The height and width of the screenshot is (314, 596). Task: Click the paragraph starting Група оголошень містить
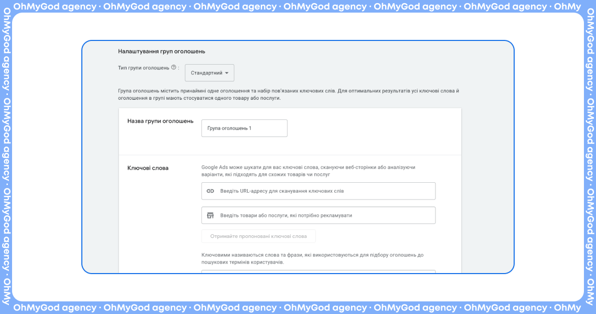point(289,95)
